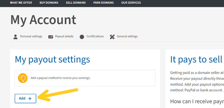This screenshot has height=108, width=224.
Task: Click the My Account page title
Action: [x=43, y=20]
